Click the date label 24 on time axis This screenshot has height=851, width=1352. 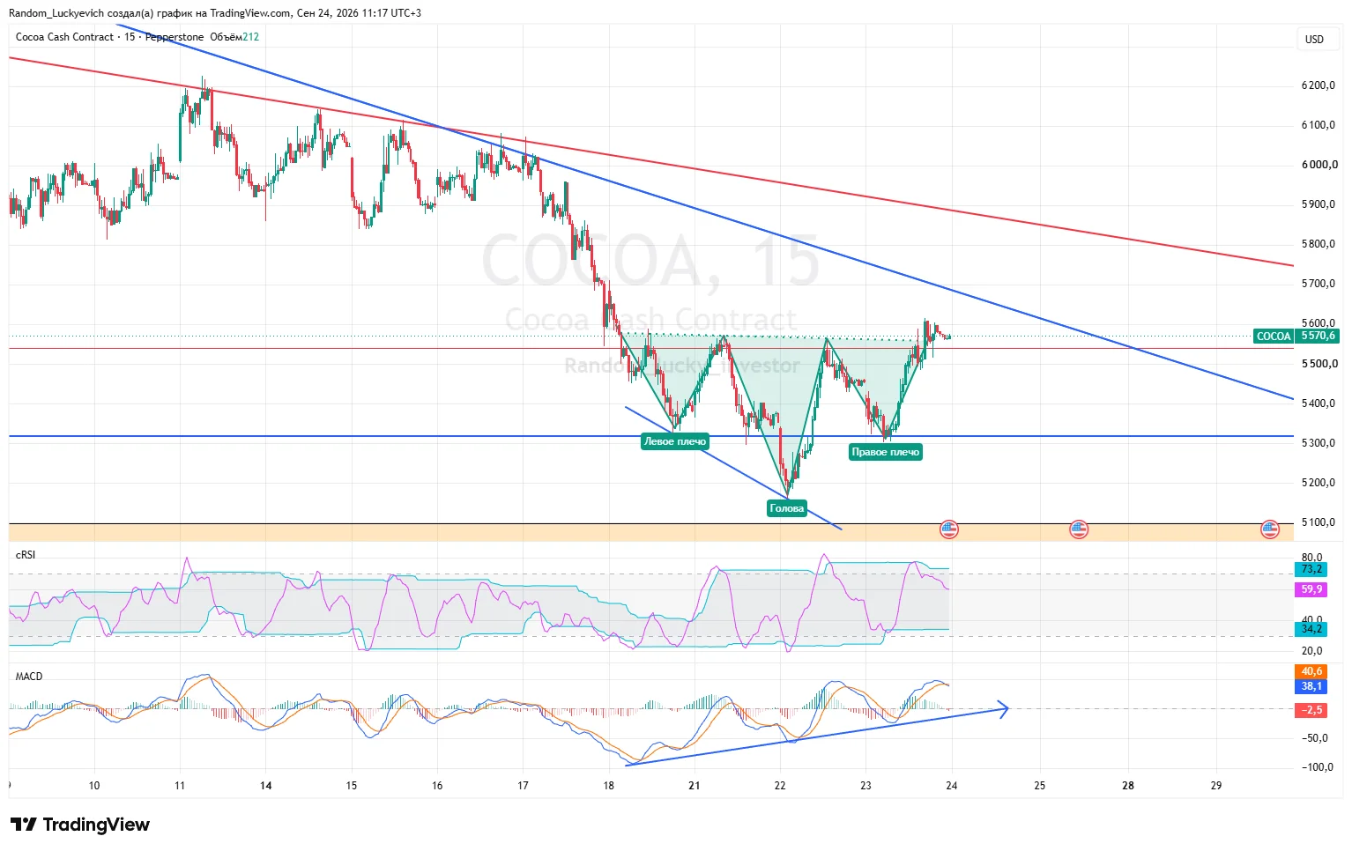pos(952,786)
